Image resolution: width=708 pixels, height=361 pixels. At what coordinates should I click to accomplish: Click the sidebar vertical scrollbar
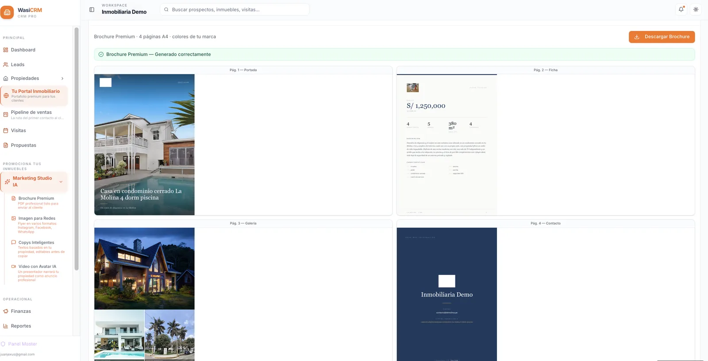click(76, 149)
